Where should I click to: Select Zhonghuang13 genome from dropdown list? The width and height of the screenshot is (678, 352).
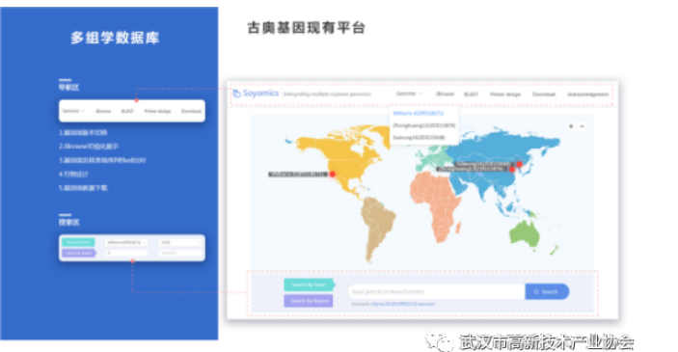(x=423, y=125)
